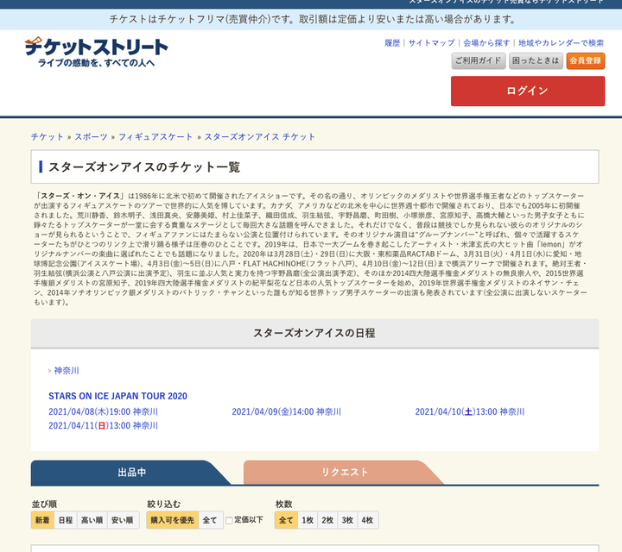Click the スターズオンアイスのチケット一覧 heading
This screenshot has width=622, height=552.
coord(144,167)
